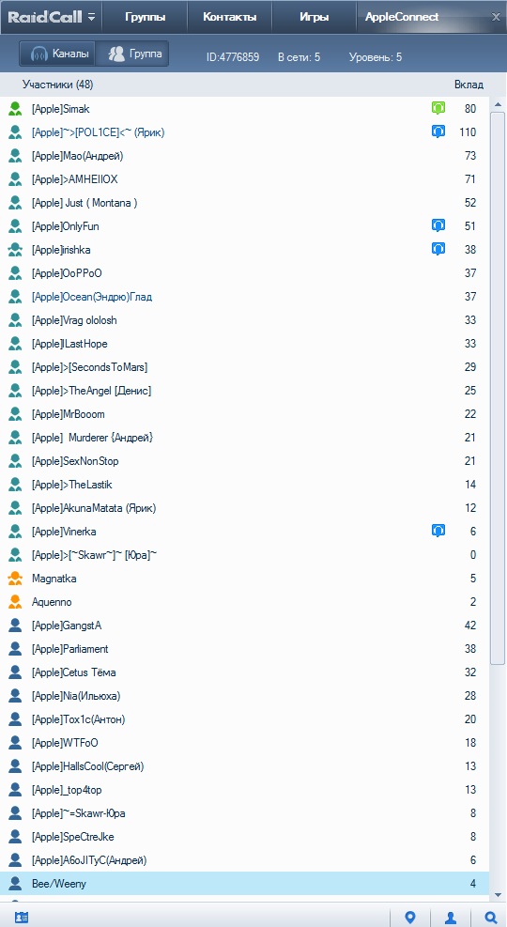This screenshot has width=507, height=927.
Task: Select member [Apple]Cetus Тёма
Action: pyautogui.click(x=245, y=672)
